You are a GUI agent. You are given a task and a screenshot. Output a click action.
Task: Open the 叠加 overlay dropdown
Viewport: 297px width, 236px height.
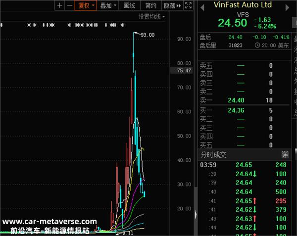(108, 5)
